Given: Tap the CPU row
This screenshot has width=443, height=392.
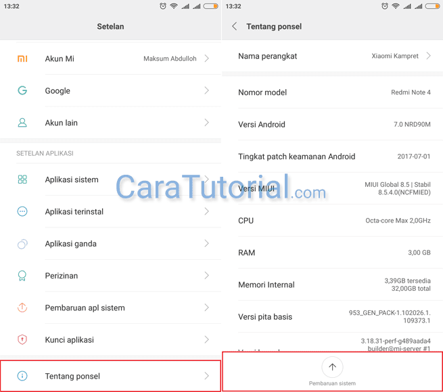Looking at the screenshot, I should 333,221.
